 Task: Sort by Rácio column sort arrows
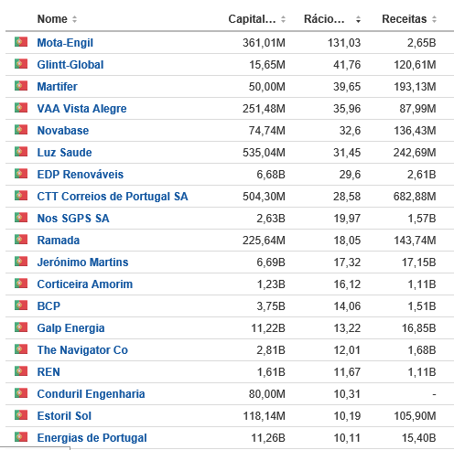[x=358, y=19]
